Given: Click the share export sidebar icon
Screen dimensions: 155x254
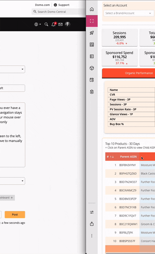Looking at the screenshot, I should [91, 224].
